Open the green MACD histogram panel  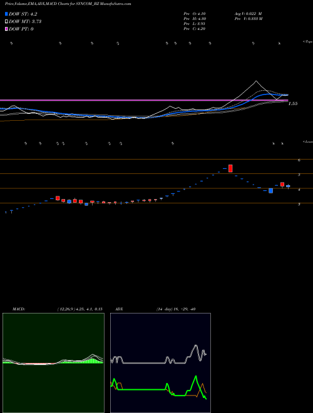coord(53,363)
